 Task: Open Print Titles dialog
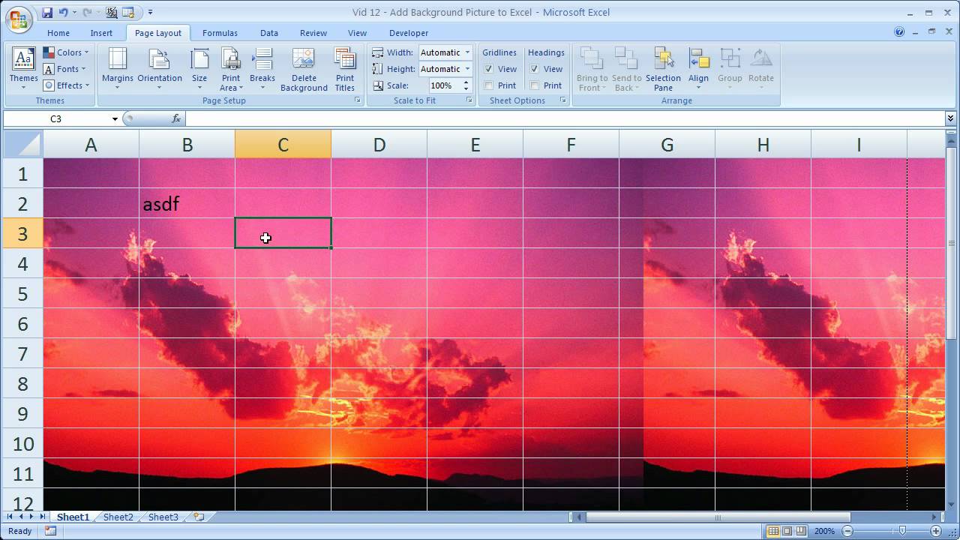(x=345, y=68)
